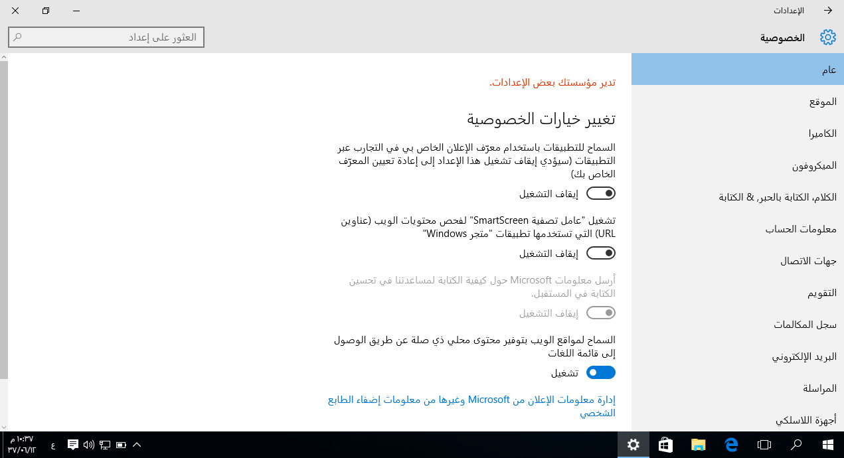
Task: Click the العثور على إعداد search field
Action: [x=106, y=37]
